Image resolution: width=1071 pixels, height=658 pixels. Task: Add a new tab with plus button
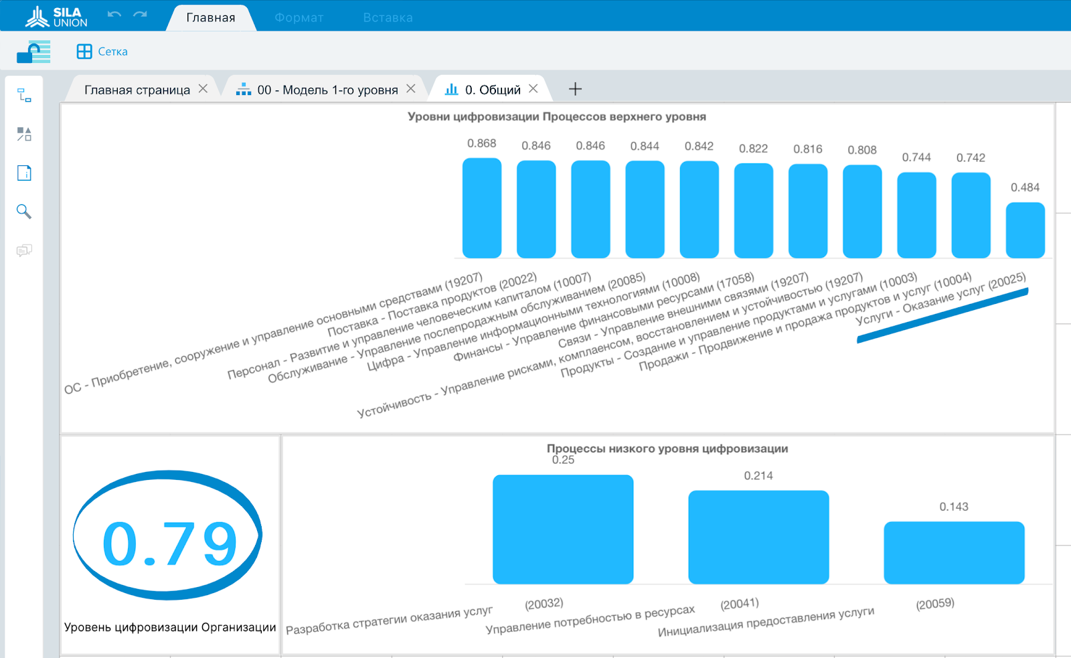pyautogui.click(x=575, y=89)
